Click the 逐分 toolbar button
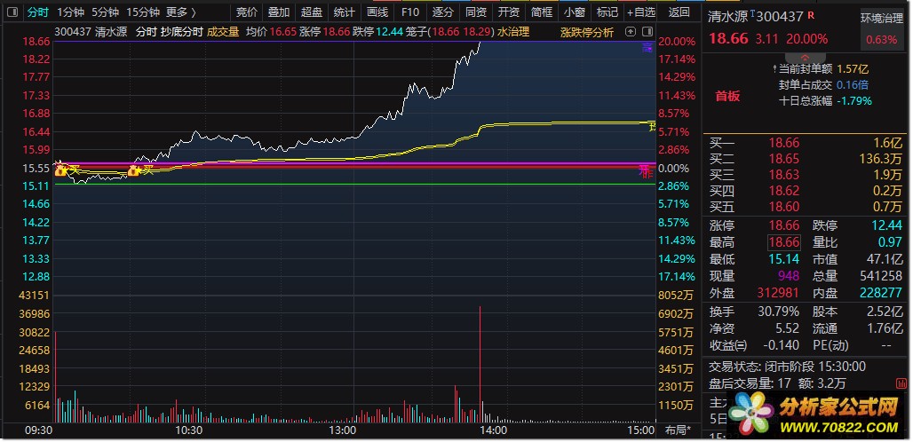The height and width of the screenshot is (442, 913). click(443, 12)
